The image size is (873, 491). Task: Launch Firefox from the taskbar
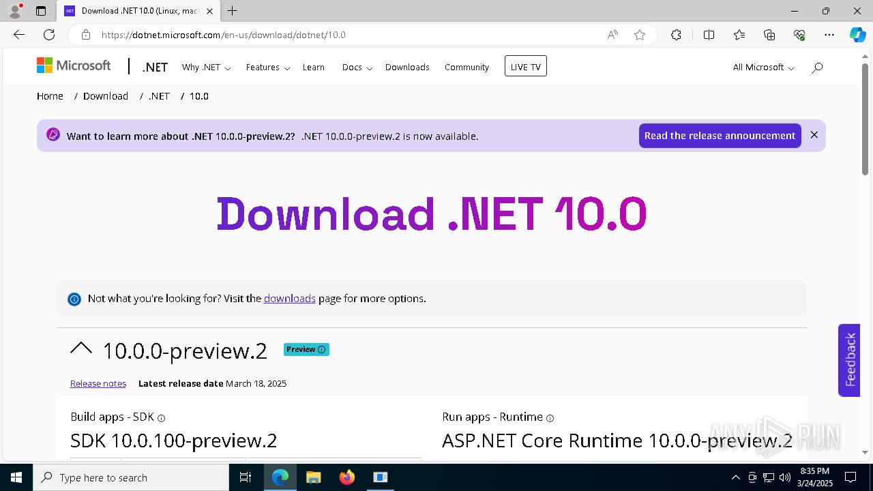[347, 477]
